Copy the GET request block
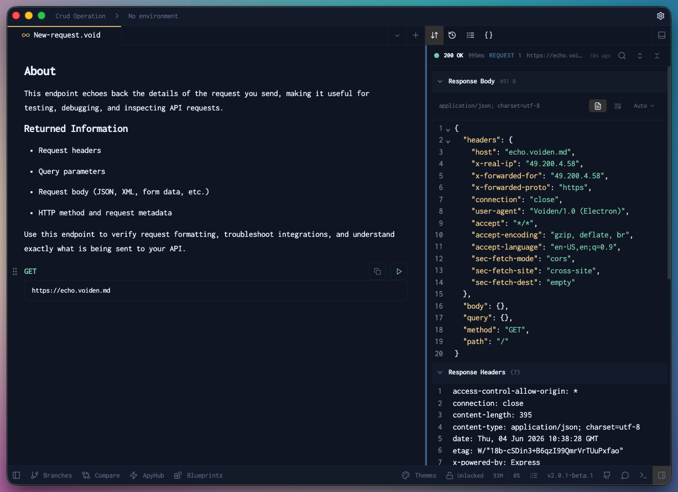678x492 pixels. [377, 272]
